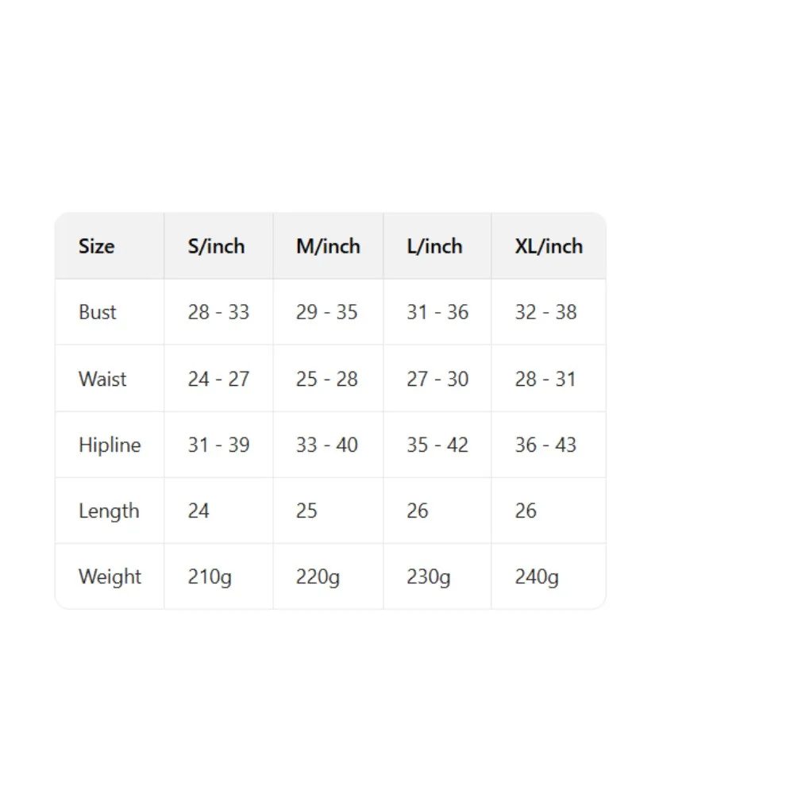The width and height of the screenshot is (794, 794).
Task: Click Length value 25 for M
Action: pyautogui.click(x=306, y=511)
